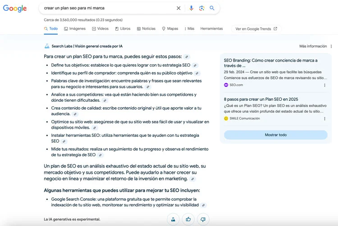Expand the Más menu
Image resolution: width=338 pixels, height=226 pixels.
point(189,29)
